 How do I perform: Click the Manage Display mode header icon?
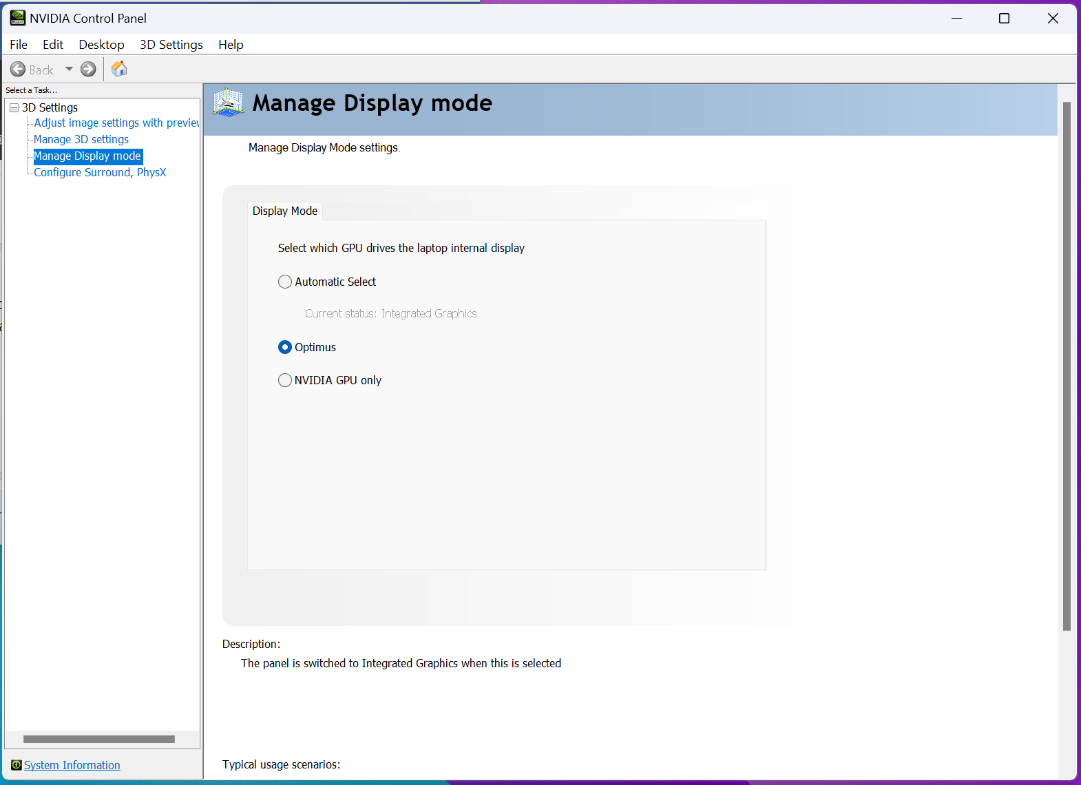click(x=228, y=103)
